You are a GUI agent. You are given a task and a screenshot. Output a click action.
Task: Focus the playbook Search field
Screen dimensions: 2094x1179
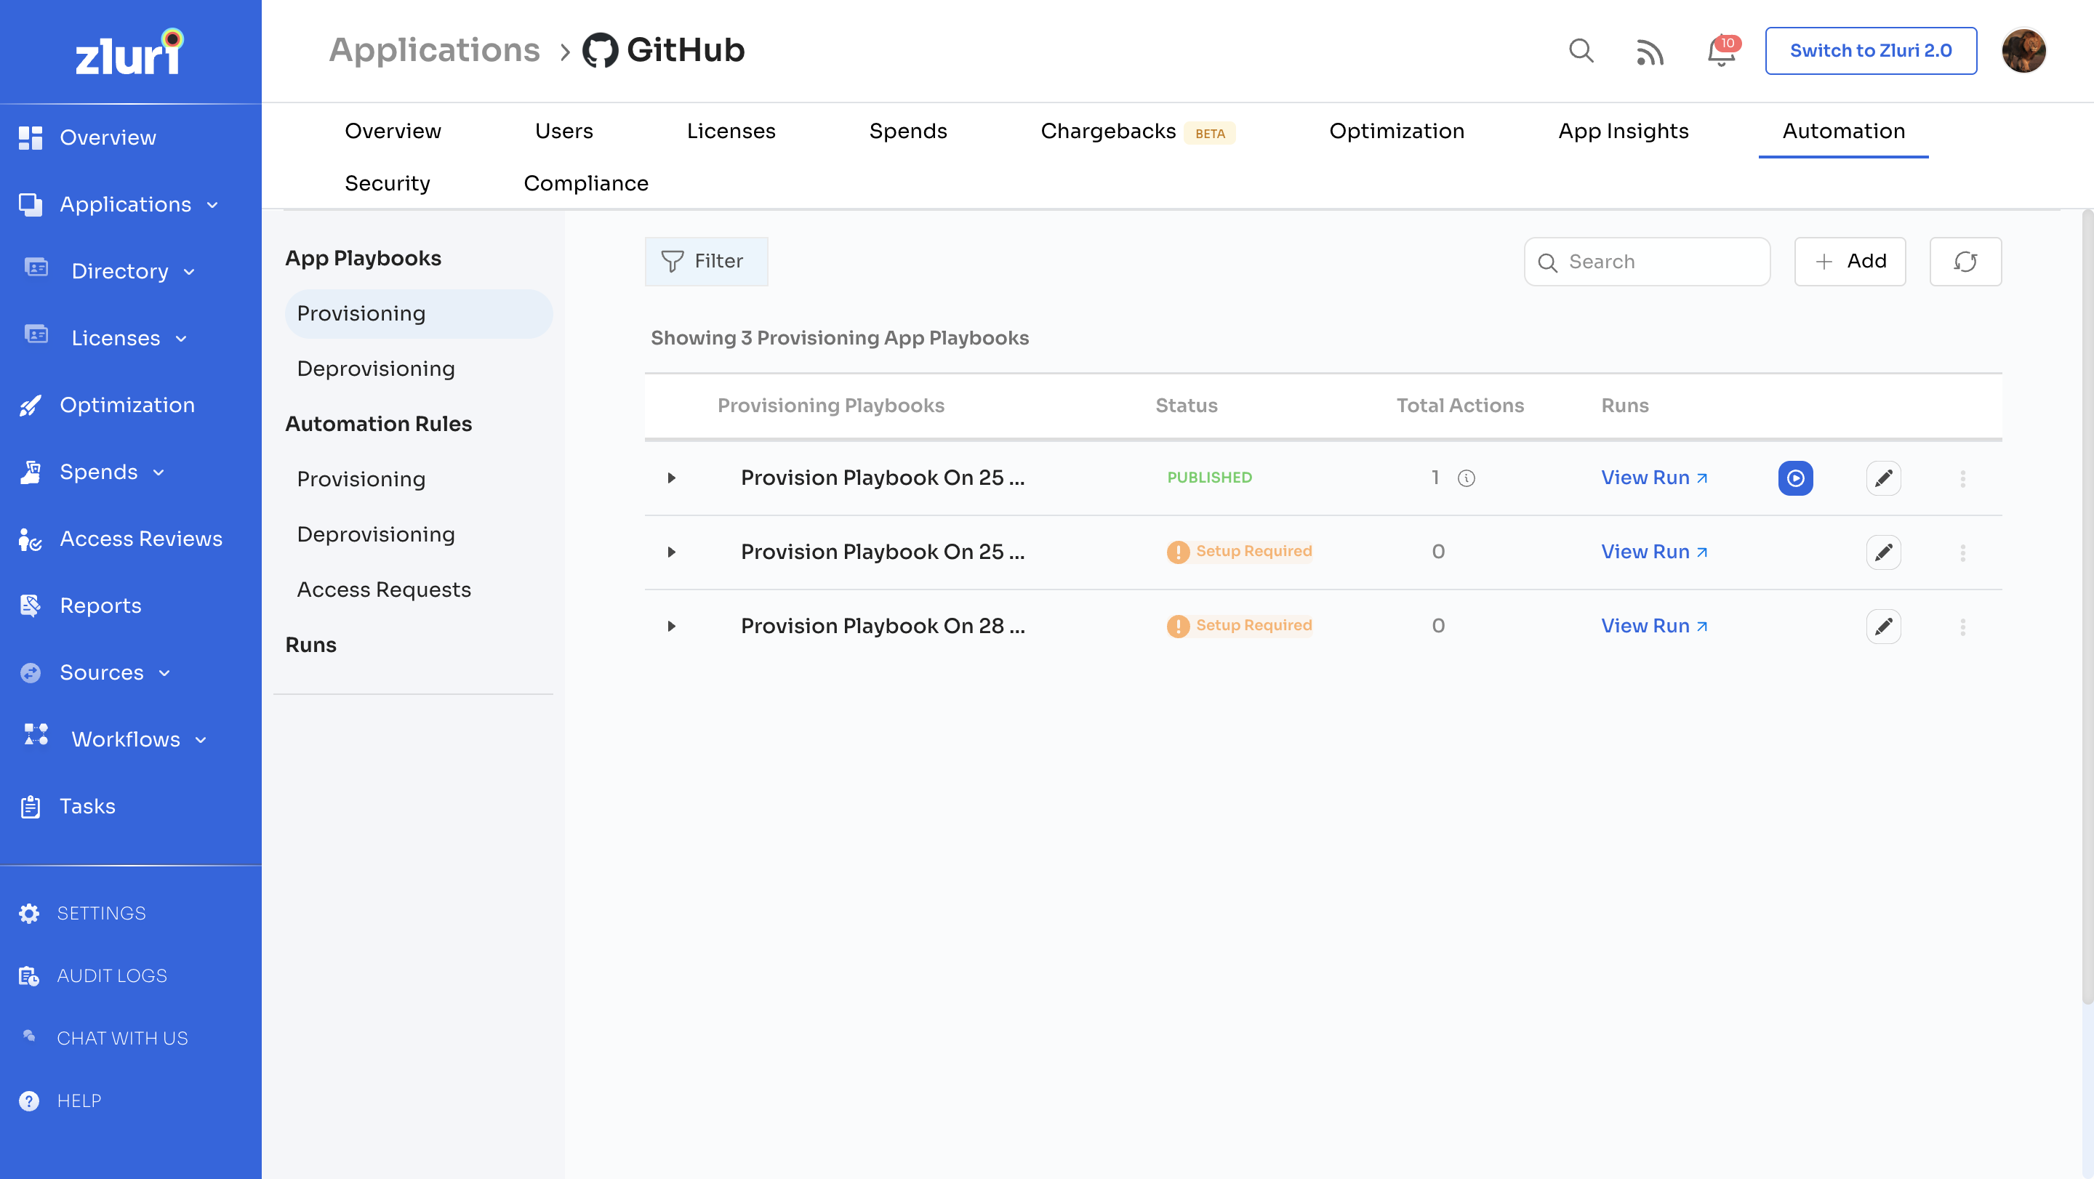(1646, 262)
